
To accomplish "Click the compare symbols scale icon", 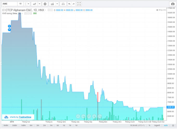I will click(x=63, y=4).
